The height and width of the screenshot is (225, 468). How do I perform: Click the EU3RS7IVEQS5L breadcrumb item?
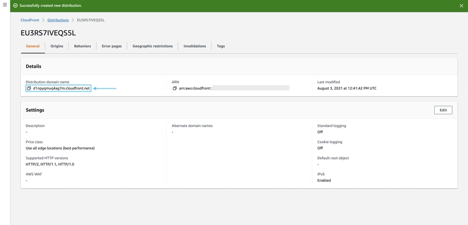(x=91, y=20)
